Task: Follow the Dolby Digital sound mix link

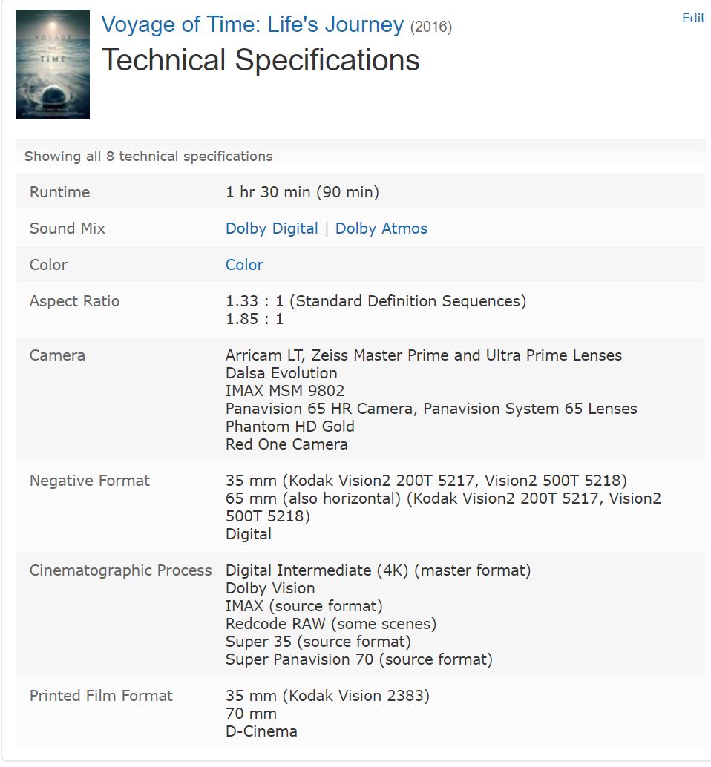Action: (x=272, y=228)
